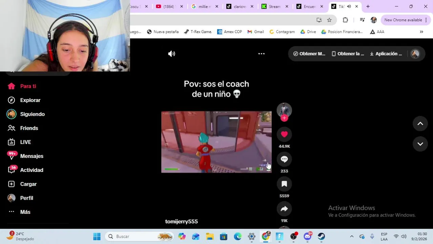The width and height of the screenshot is (433, 244).
Task: Open the Explorar compass section
Action: [x=24, y=100]
